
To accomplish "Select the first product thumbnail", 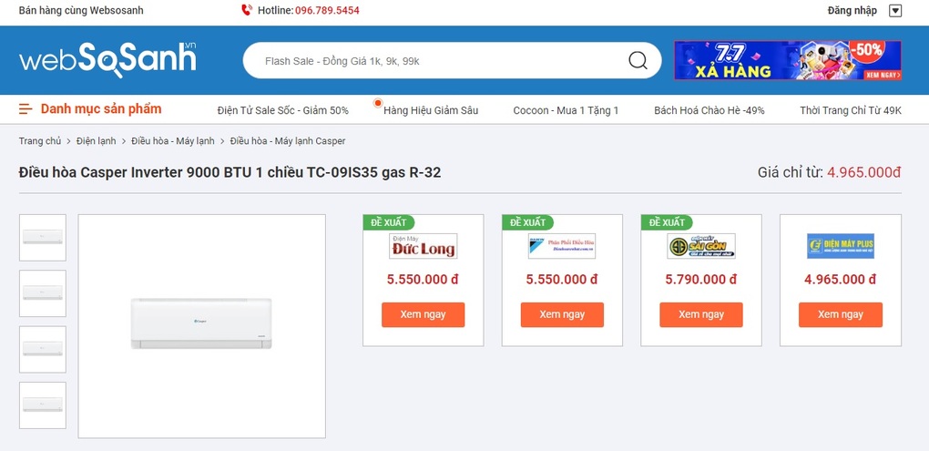I will tap(43, 238).
